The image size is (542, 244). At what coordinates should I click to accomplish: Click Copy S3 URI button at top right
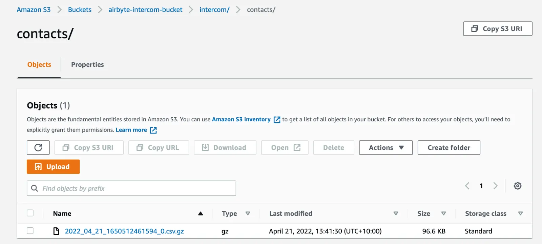click(x=498, y=28)
